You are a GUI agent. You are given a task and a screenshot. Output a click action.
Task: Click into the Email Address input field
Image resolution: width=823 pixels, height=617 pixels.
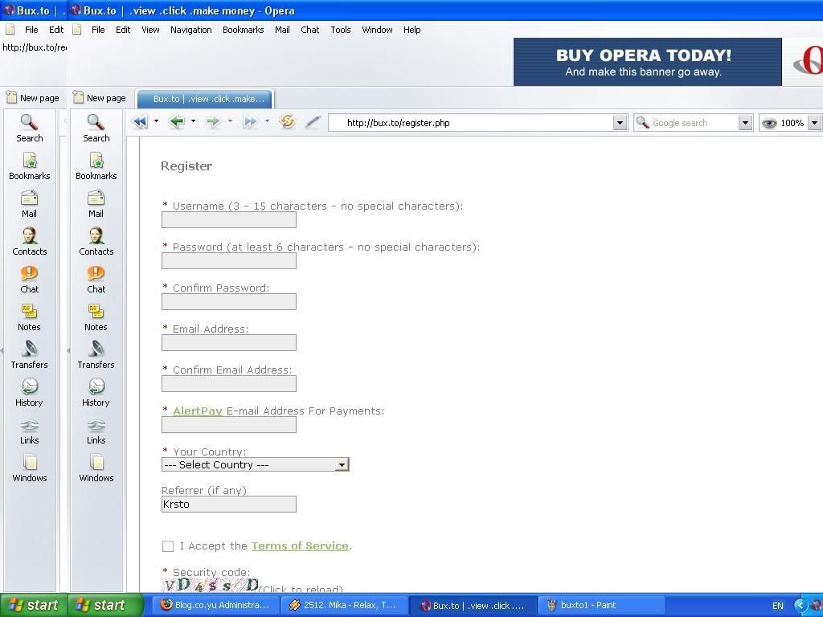click(x=229, y=342)
